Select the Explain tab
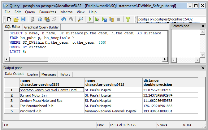 32,74
